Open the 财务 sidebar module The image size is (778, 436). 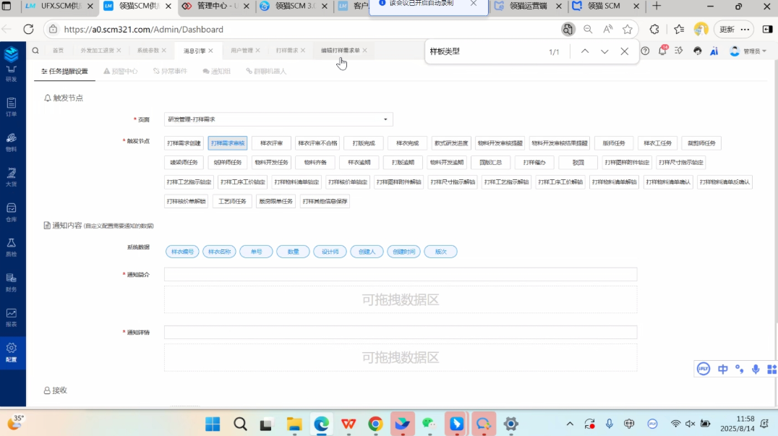tap(11, 282)
